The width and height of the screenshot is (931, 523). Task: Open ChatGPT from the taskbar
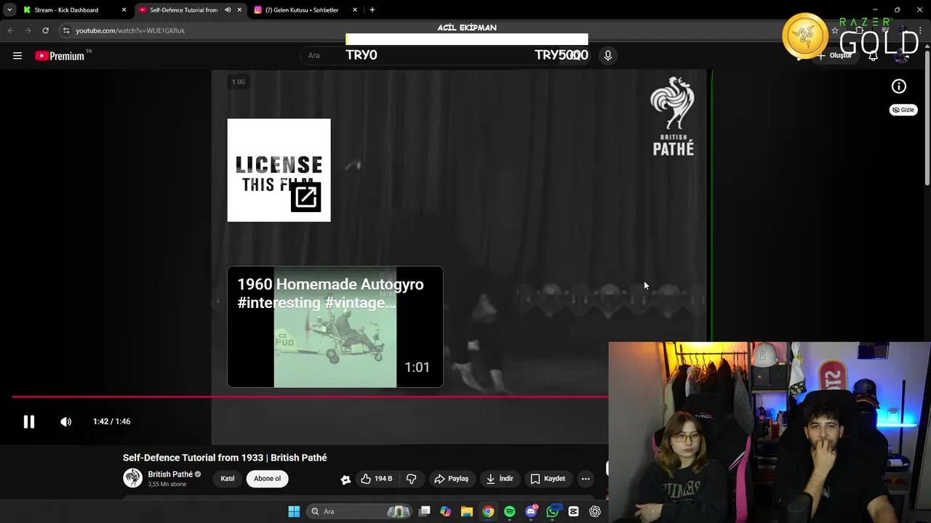595,511
